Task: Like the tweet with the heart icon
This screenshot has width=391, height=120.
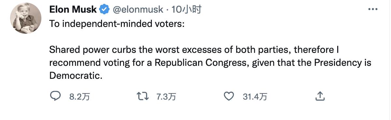Action: 230,96
